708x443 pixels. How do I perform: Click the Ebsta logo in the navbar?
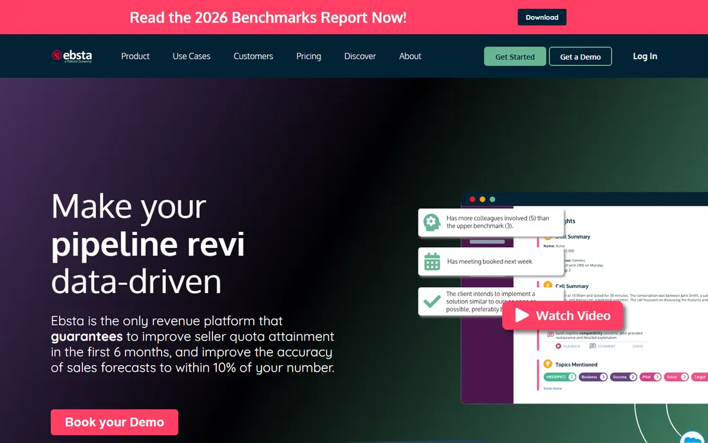point(72,56)
